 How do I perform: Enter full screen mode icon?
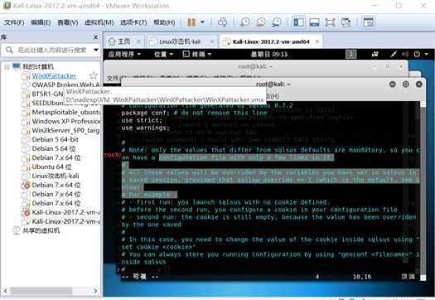[x=330, y=22]
